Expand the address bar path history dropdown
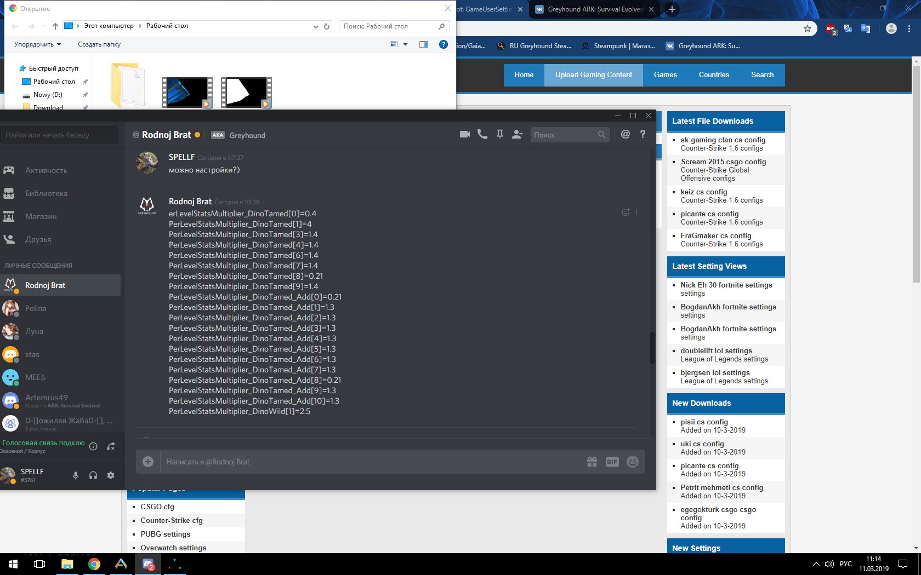This screenshot has width=921, height=575. [x=315, y=26]
